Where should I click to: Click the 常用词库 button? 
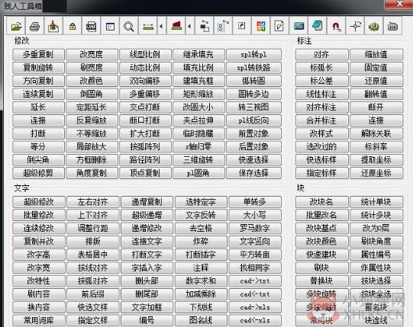click(39, 320)
